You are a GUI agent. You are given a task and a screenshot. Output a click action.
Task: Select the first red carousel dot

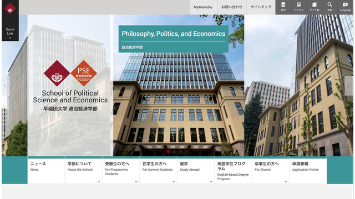pos(169,151)
